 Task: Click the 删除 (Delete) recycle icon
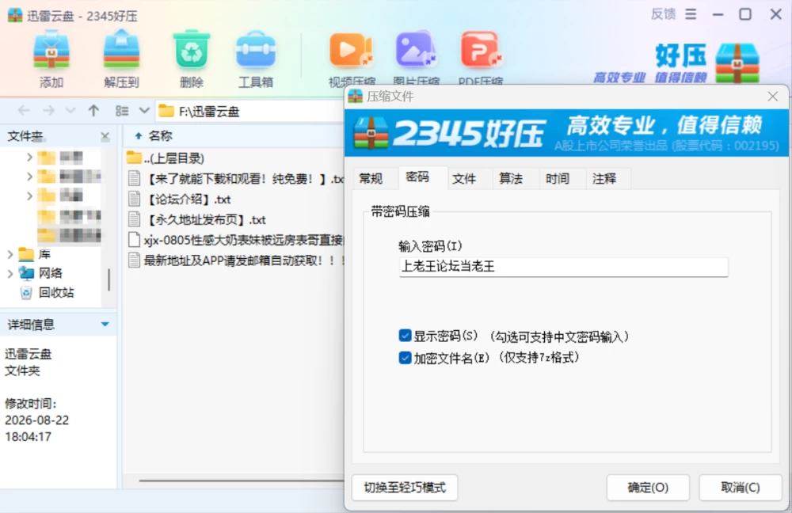pyautogui.click(x=192, y=59)
